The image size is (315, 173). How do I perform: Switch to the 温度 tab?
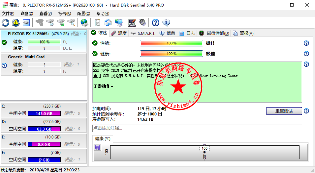[119, 33]
